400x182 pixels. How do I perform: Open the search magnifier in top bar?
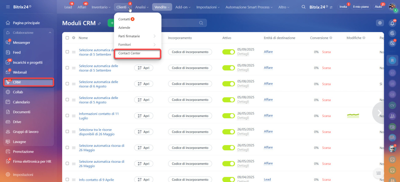(303, 7)
